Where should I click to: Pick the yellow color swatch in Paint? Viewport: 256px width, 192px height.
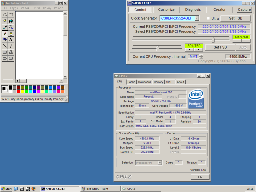click(23, 91)
